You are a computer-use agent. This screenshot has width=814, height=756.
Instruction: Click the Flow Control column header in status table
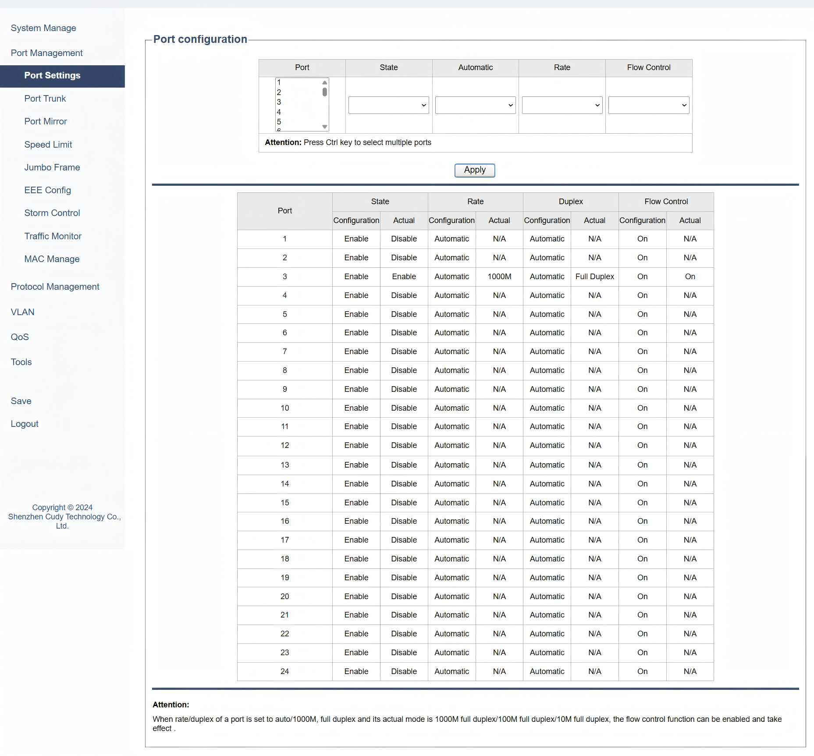[666, 202]
